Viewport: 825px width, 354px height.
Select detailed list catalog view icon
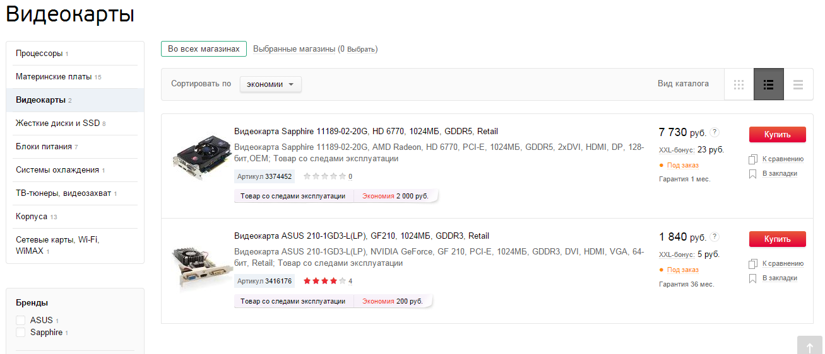pyautogui.click(x=769, y=84)
